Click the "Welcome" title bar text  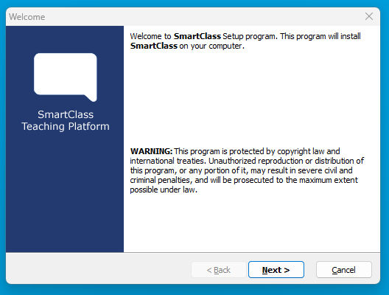tap(27, 17)
